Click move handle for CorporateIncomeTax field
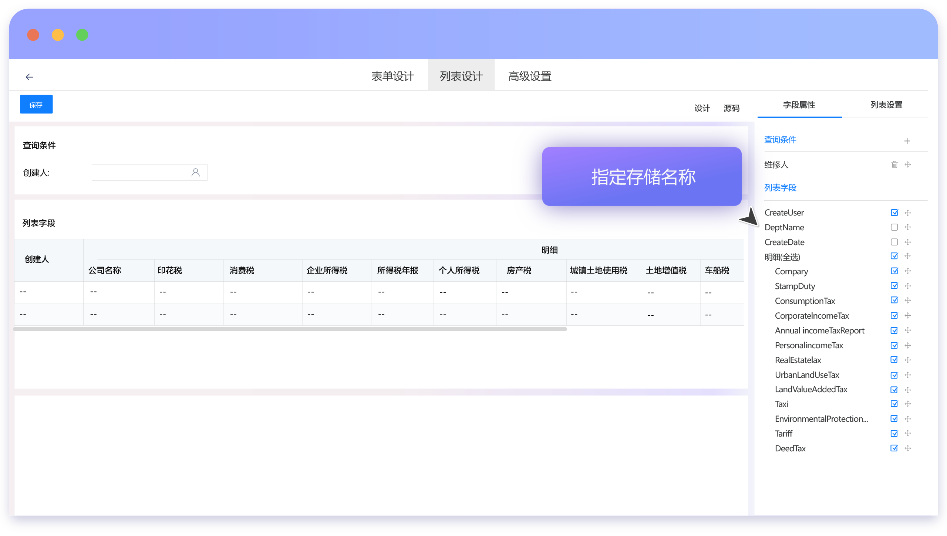Viewport: 947px width, 536px height. tap(907, 315)
